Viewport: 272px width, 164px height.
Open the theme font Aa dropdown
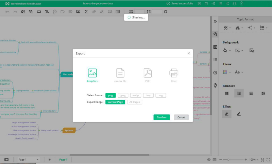click(x=239, y=72)
